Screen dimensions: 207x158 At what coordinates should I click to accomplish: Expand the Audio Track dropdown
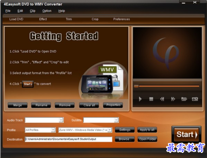click(x=61, y=120)
